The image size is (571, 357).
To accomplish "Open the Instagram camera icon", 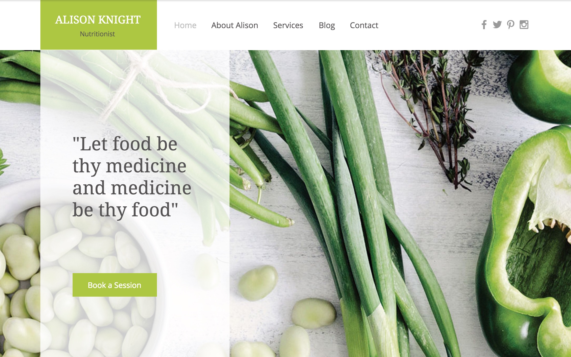I will pyautogui.click(x=524, y=25).
